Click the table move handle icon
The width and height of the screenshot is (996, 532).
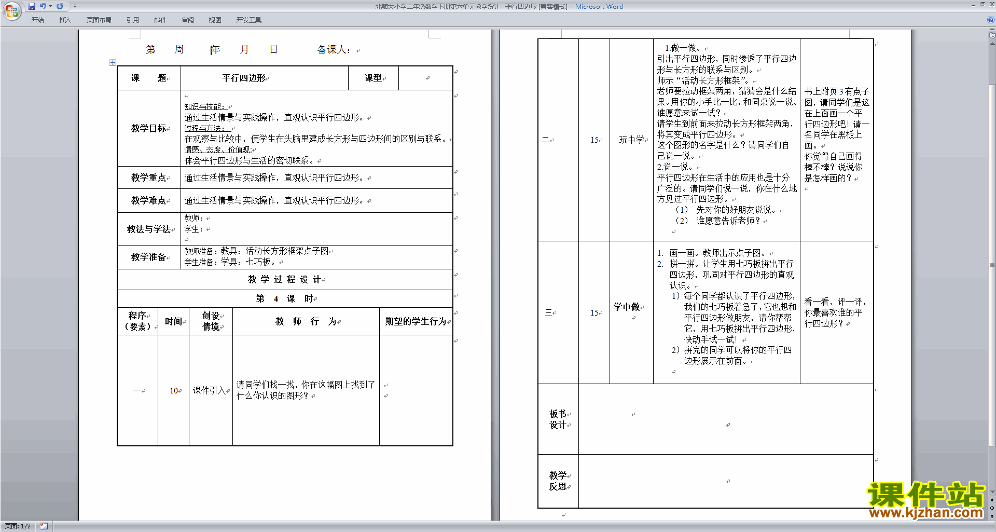pyautogui.click(x=113, y=62)
